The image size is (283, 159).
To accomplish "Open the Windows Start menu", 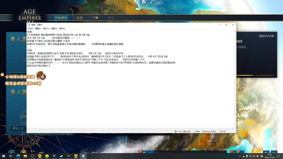I will [4, 156].
